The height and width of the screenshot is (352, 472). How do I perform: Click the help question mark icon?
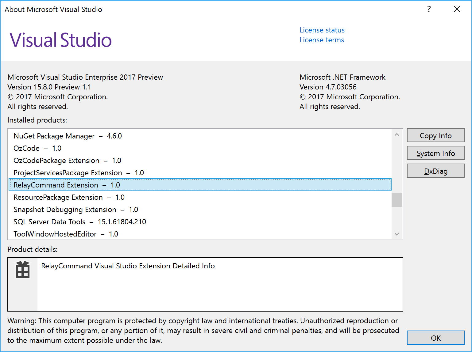pyautogui.click(x=429, y=9)
